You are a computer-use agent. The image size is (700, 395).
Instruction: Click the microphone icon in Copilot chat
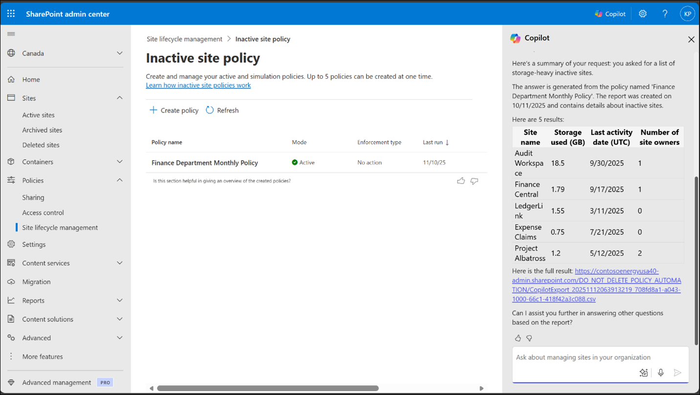coord(660,373)
